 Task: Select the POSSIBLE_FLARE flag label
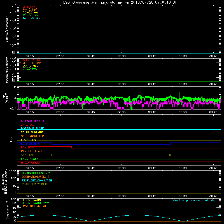tap(32, 129)
